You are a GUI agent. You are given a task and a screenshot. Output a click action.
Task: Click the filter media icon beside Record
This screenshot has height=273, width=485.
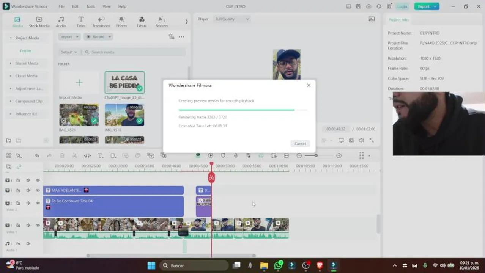pos(171,37)
